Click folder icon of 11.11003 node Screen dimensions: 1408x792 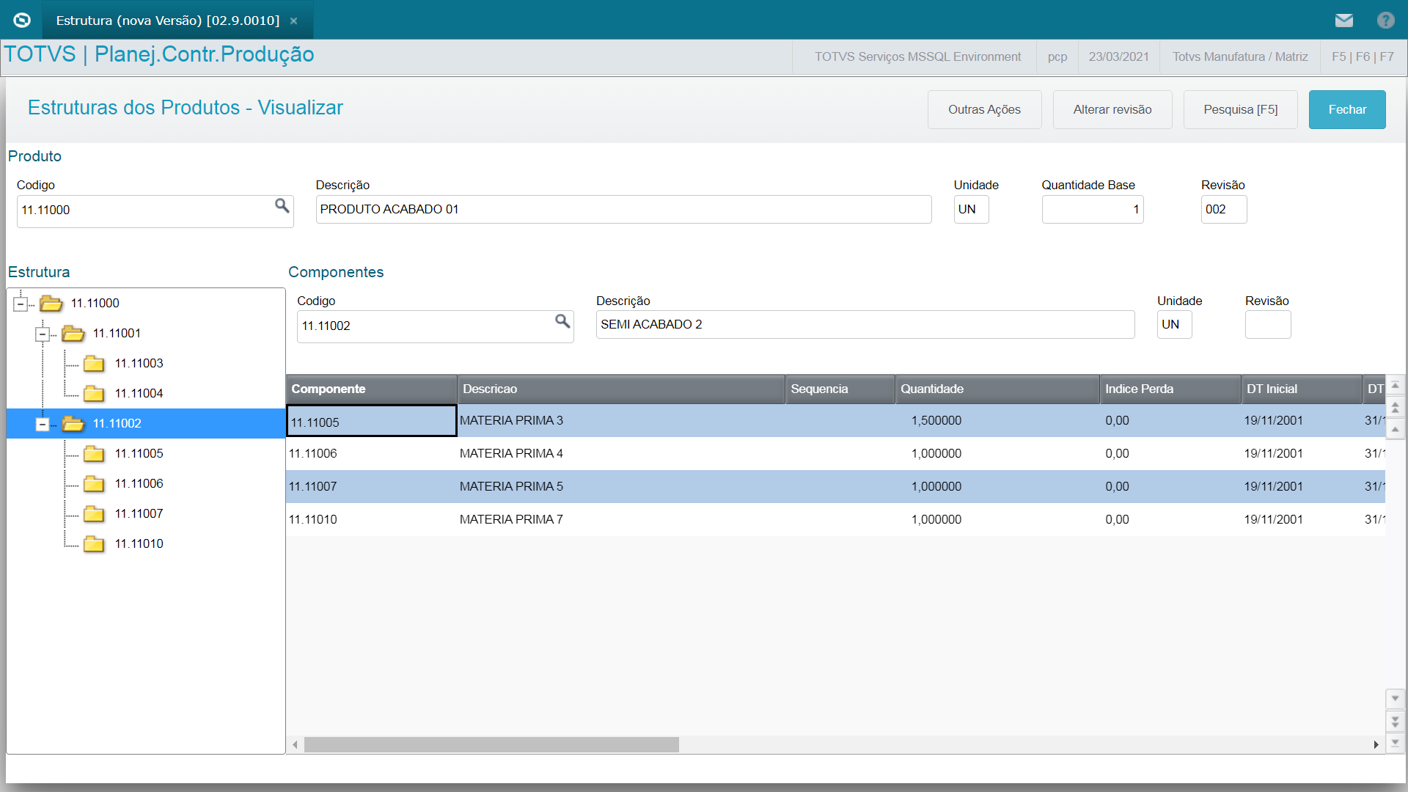click(x=94, y=364)
